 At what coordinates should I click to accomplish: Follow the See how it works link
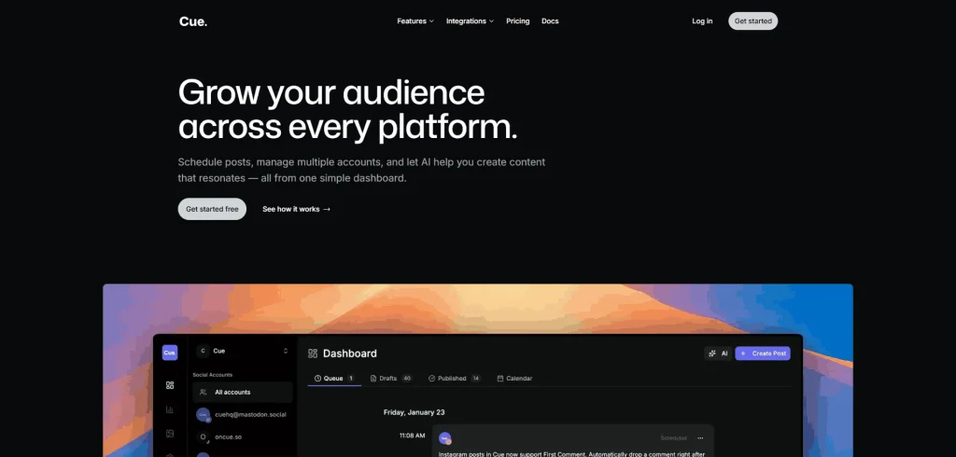(x=296, y=209)
